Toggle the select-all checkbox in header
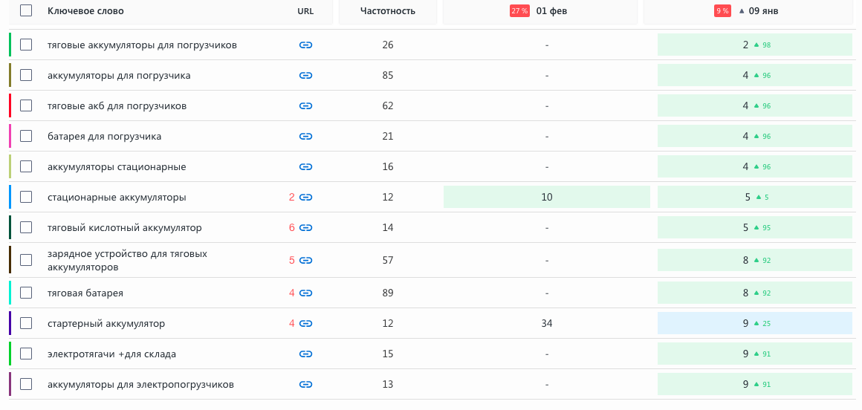The width and height of the screenshot is (862, 410). click(x=26, y=11)
